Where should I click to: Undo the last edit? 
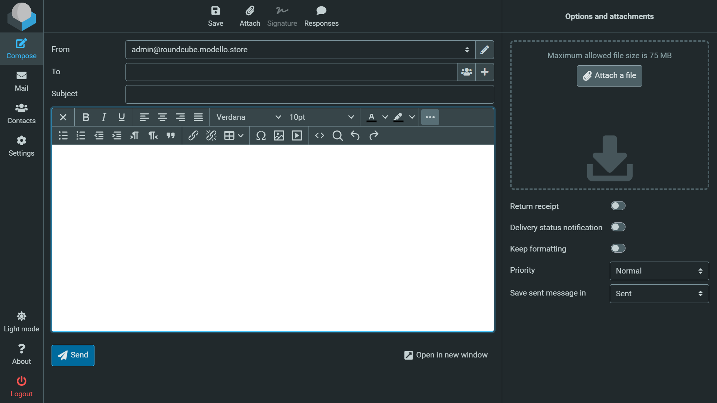(356, 135)
